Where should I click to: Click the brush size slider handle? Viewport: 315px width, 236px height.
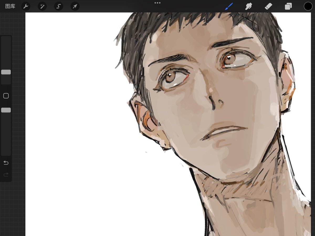click(6, 72)
